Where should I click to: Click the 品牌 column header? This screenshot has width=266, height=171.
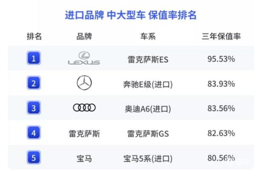[x=84, y=36]
